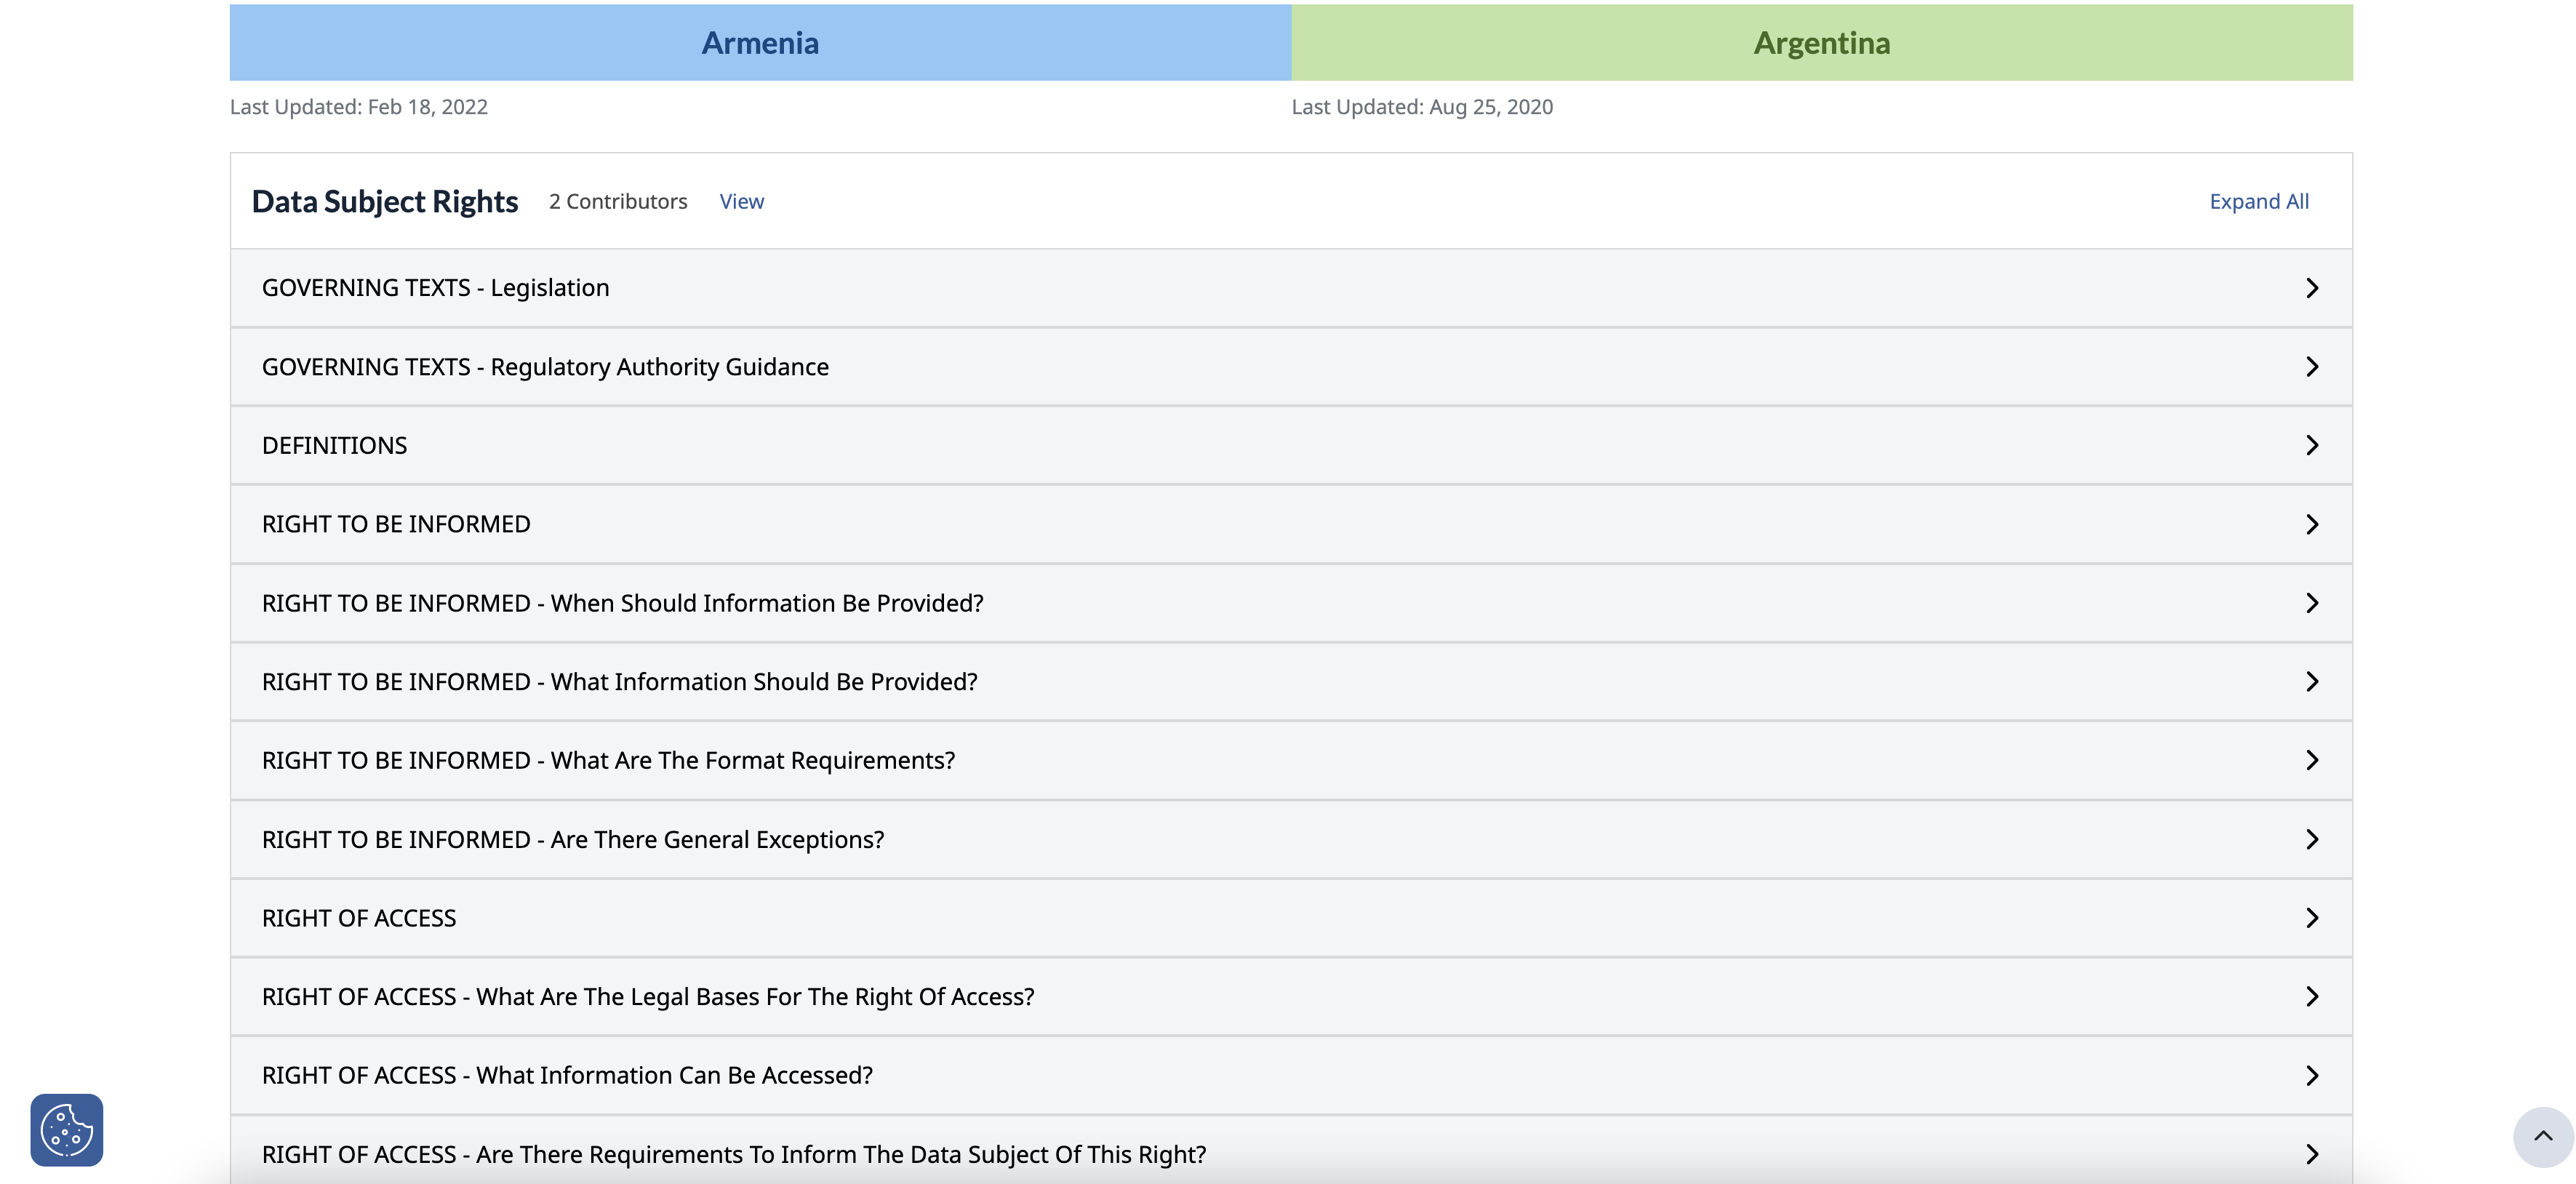Click Last Updated: Aug 25, 2020 text

(1422, 107)
